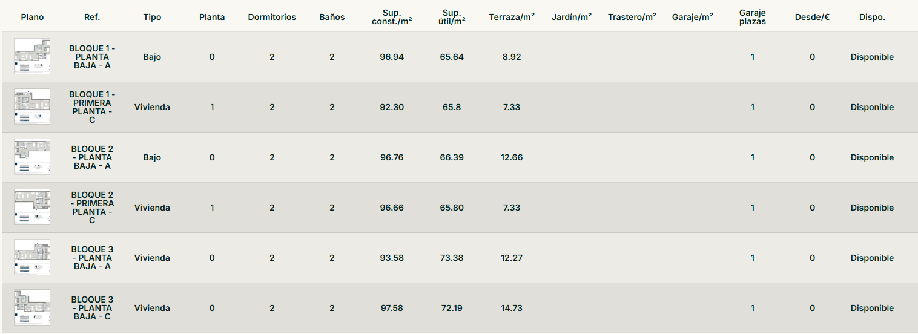View floor plan of Bloque 3 Planta Baja C
The height and width of the screenshot is (334, 918).
[32, 308]
